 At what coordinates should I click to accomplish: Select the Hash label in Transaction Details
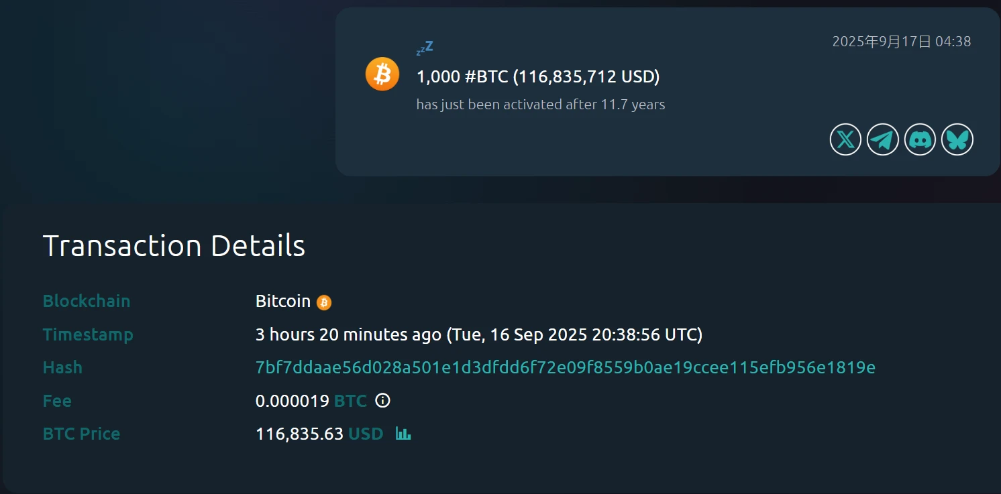pyautogui.click(x=62, y=367)
